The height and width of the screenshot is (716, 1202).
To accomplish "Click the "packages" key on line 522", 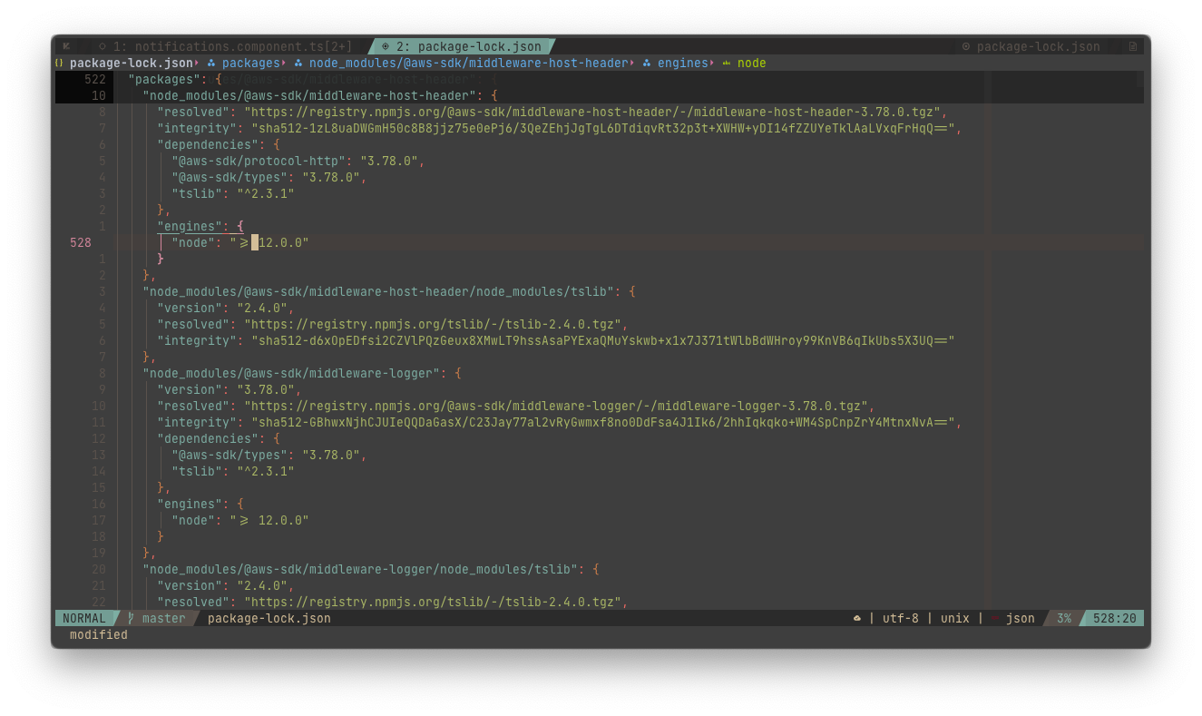I will [163, 79].
